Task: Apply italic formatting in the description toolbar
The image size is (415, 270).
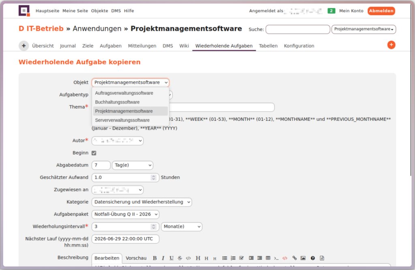Action: click(x=163, y=258)
